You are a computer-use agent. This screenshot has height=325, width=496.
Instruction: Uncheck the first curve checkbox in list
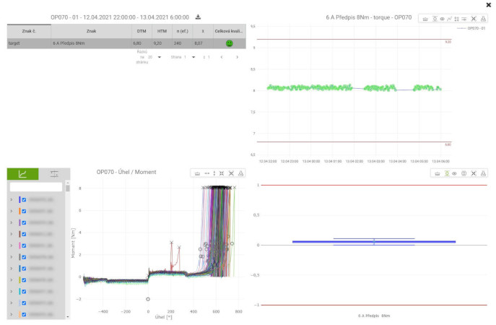tap(24, 199)
